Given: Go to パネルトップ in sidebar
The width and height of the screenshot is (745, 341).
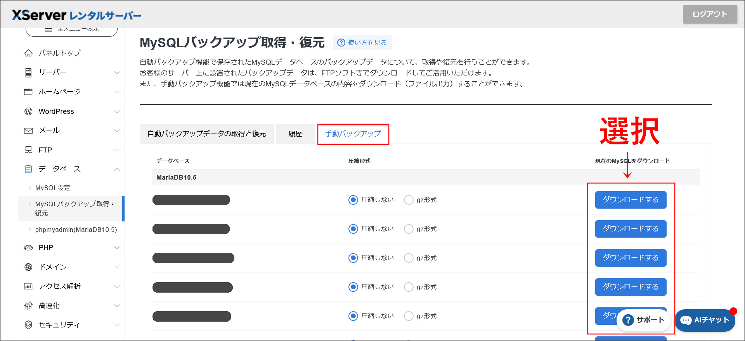Looking at the screenshot, I should (x=59, y=53).
